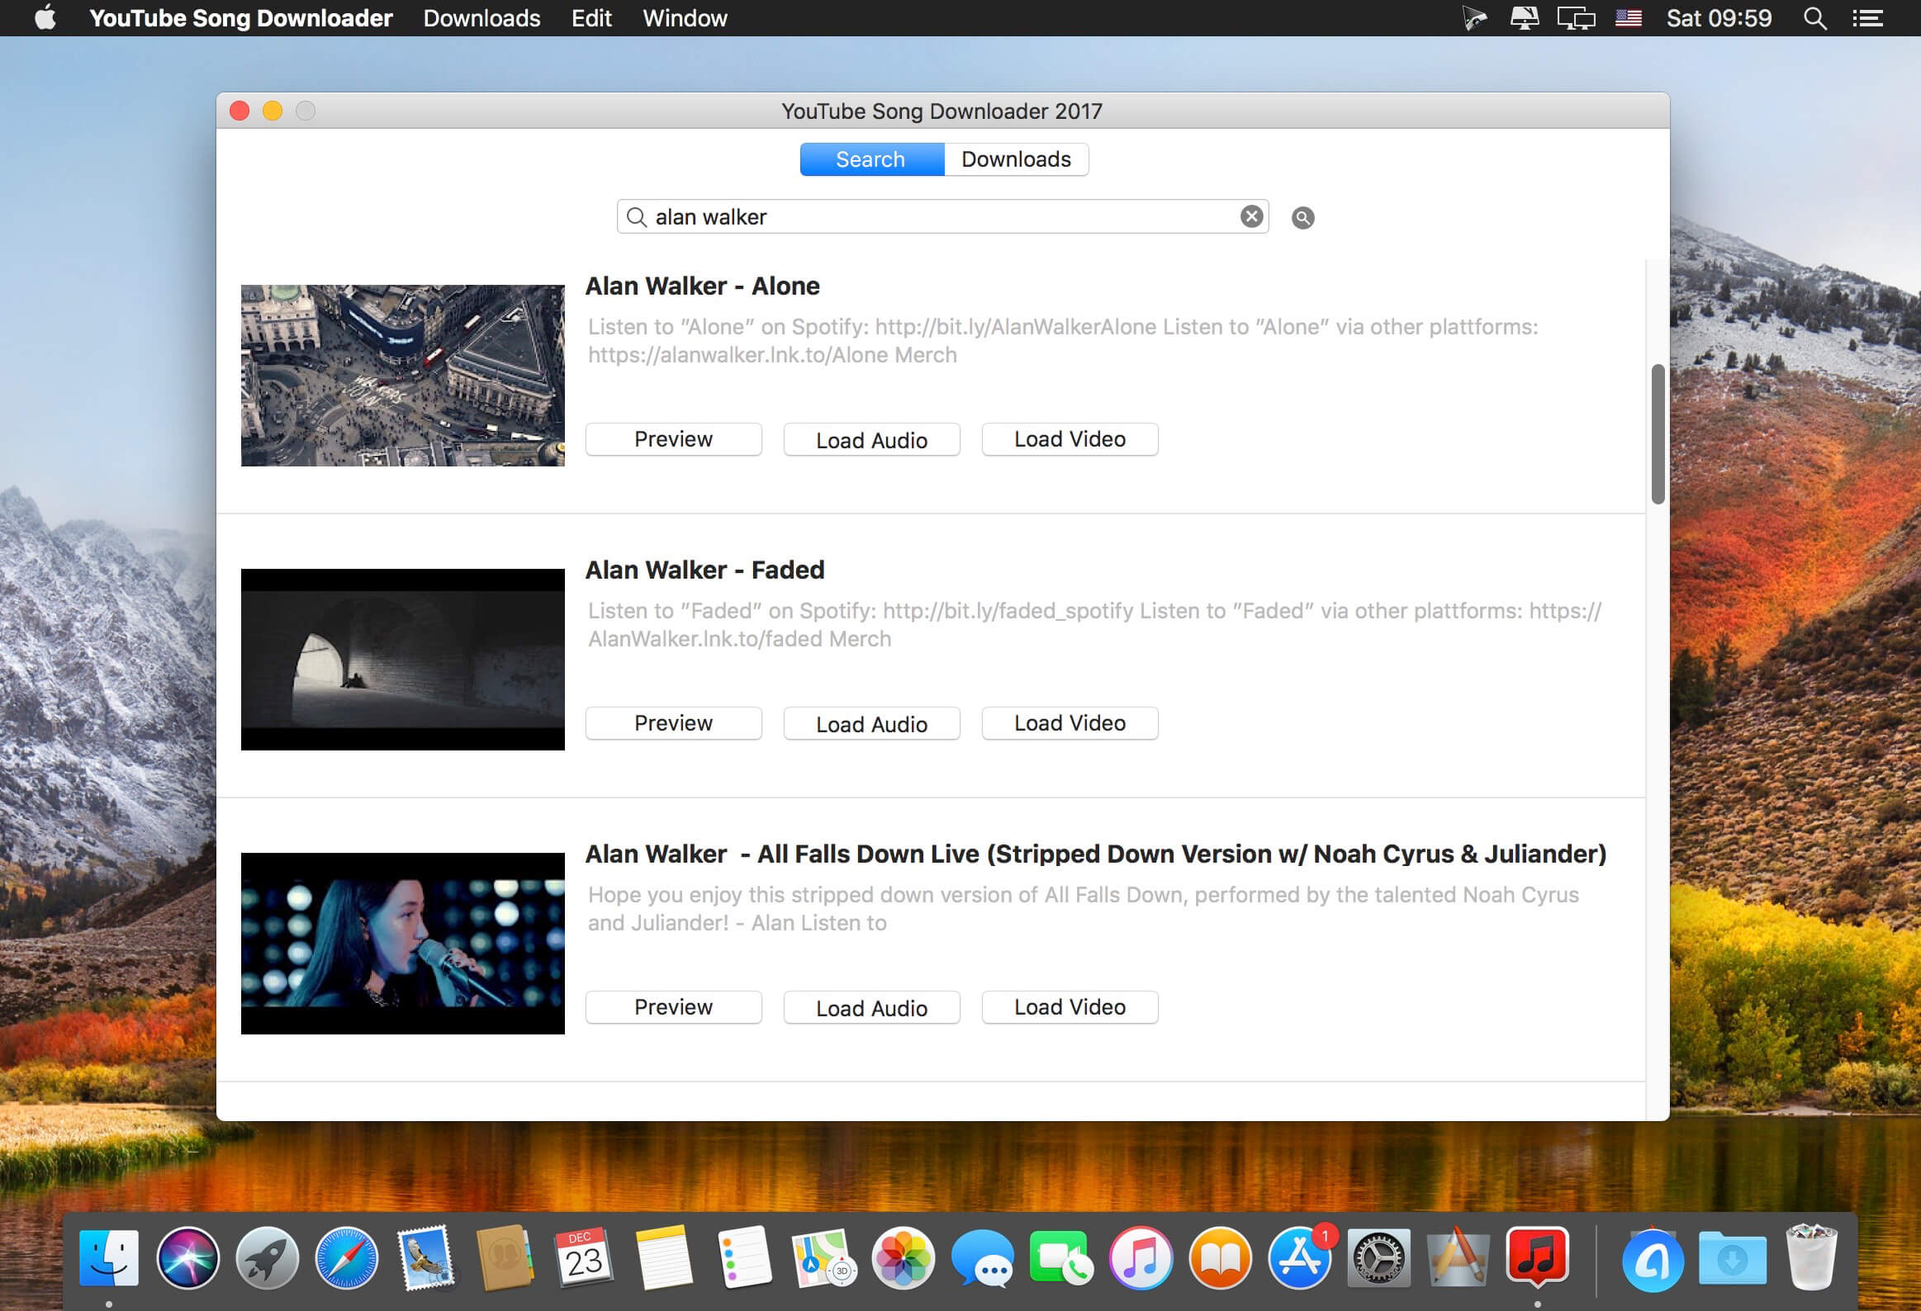Click the menu bar clock 'Sat 09:59'
This screenshot has width=1921, height=1311.
pos(1719,17)
